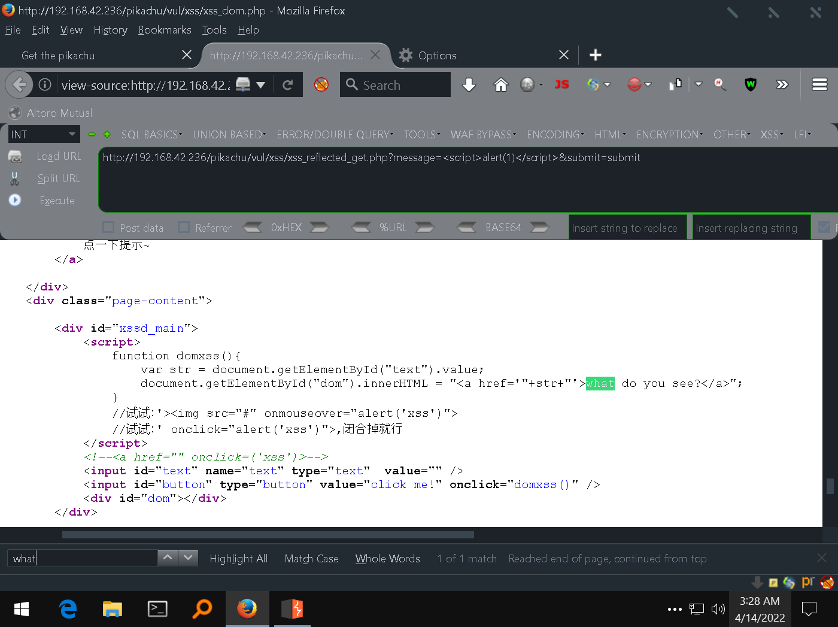The height and width of the screenshot is (627, 838).
Task: Click the Execute button label
Action: 57,201
